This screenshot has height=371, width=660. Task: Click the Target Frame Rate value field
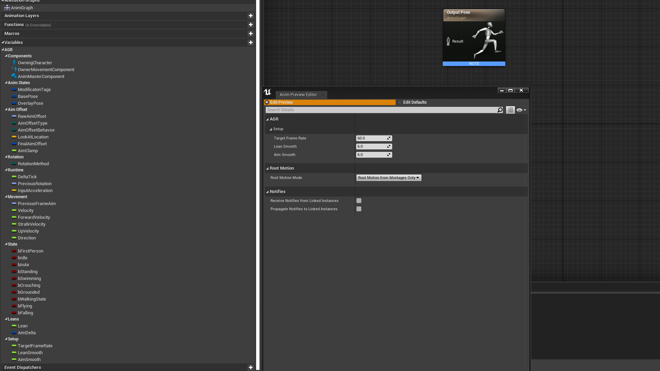click(x=371, y=138)
